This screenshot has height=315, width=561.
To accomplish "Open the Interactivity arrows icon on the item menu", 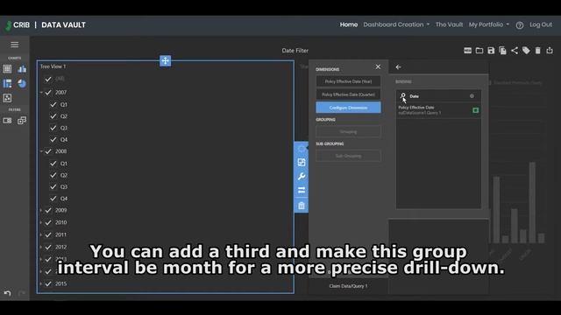I will pyautogui.click(x=302, y=191).
